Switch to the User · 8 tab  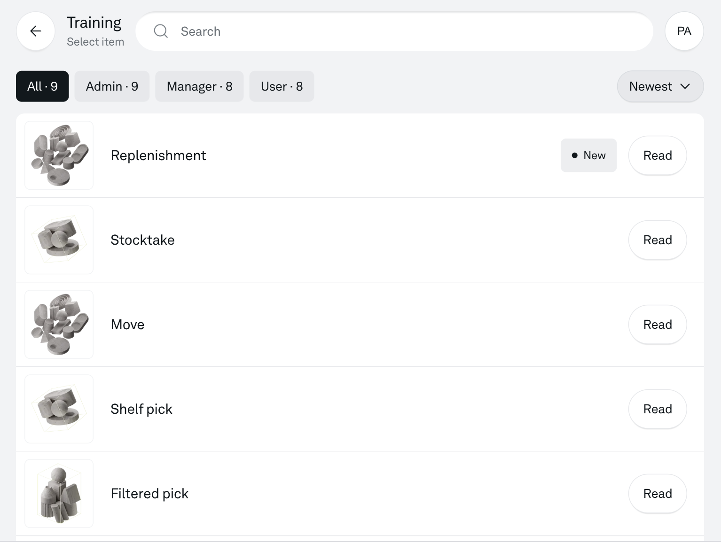(282, 86)
